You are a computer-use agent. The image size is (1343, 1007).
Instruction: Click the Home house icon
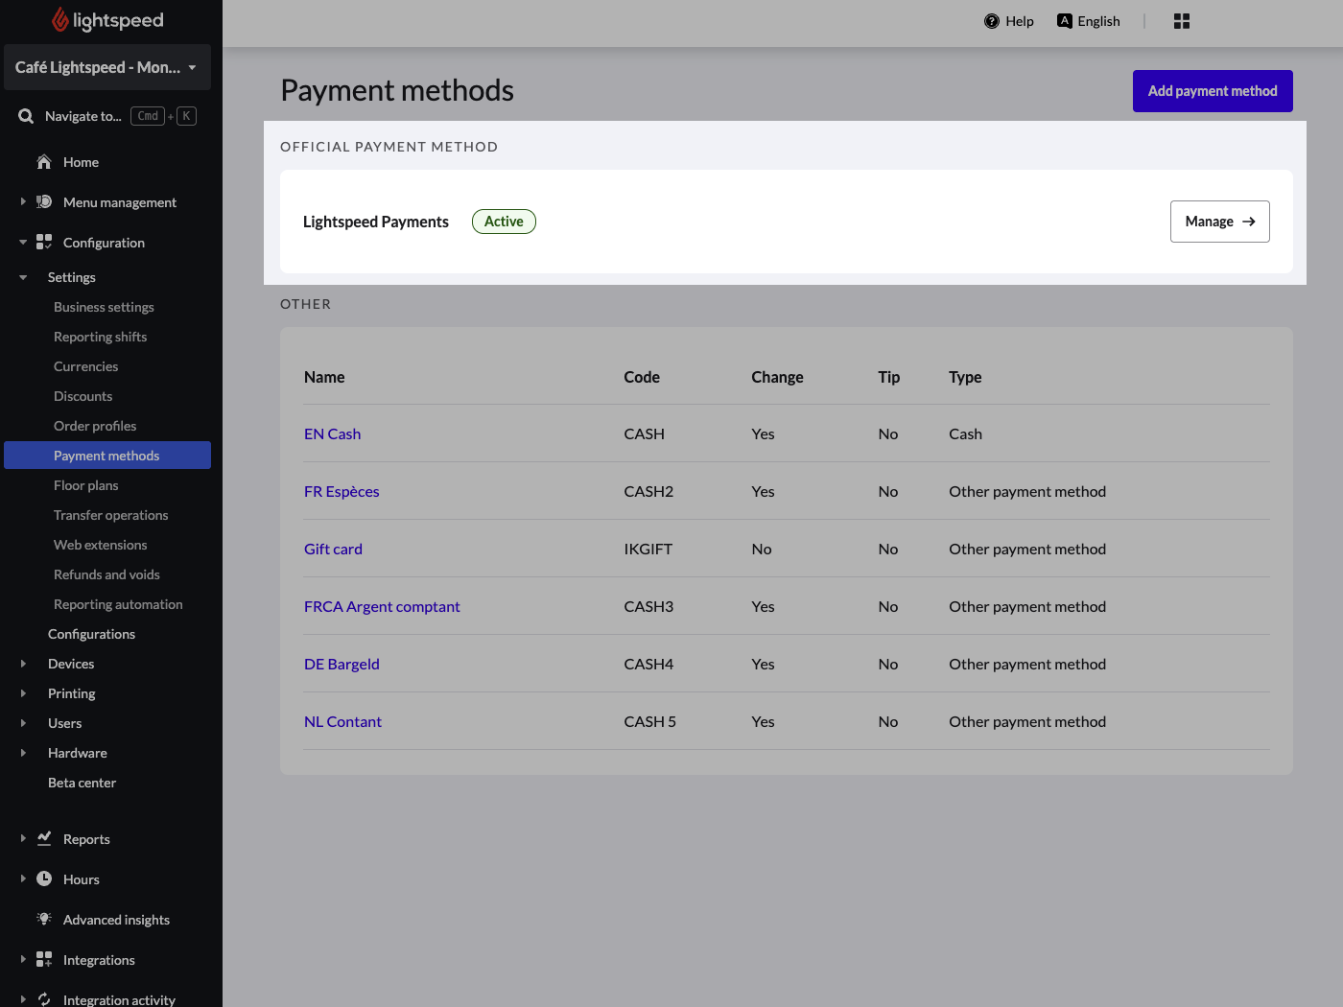click(44, 162)
